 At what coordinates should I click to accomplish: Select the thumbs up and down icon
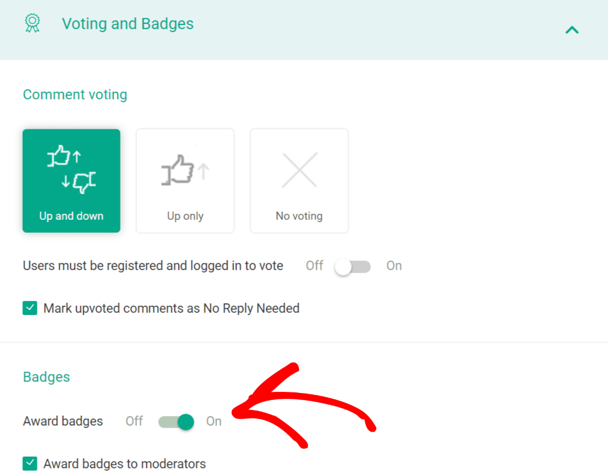click(71, 171)
